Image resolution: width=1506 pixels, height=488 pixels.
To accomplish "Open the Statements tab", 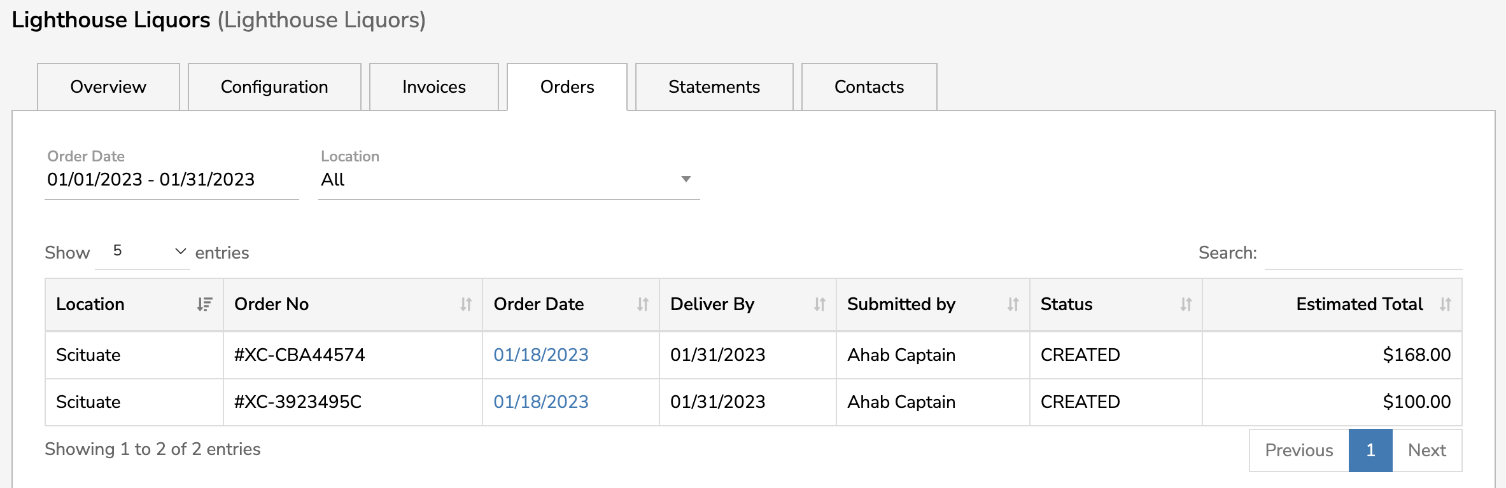I will pos(714,86).
